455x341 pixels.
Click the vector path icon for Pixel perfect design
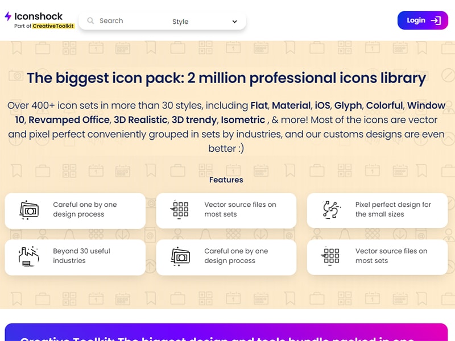(x=332, y=209)
